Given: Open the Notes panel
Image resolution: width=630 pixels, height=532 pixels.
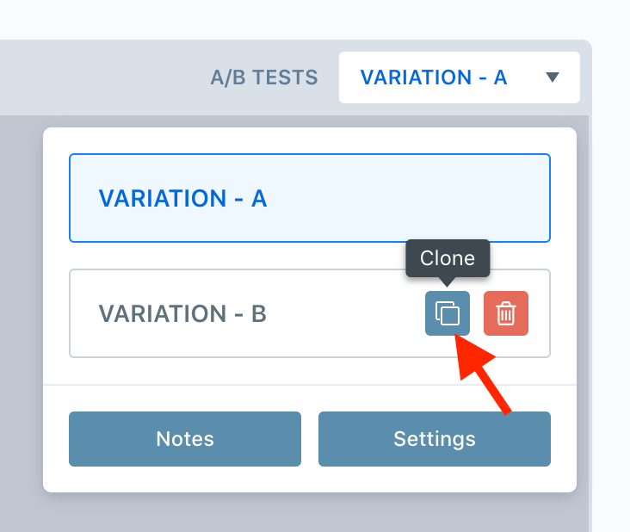Looking at the screenshot, I should click(185, 439).
